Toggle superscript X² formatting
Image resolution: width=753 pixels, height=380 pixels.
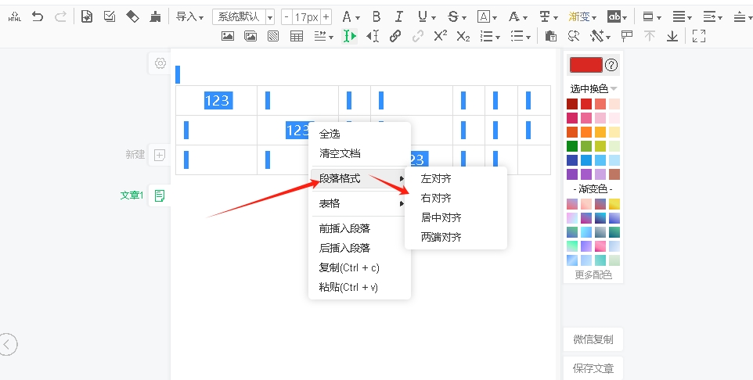click(x=441, y=36)
